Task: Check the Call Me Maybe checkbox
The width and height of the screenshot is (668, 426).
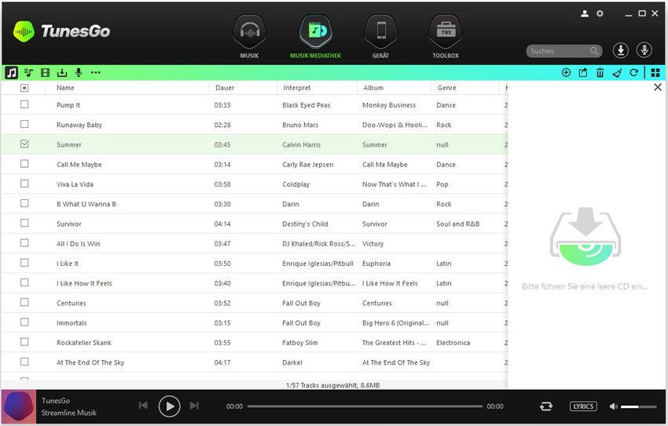Action: point(24,164)
